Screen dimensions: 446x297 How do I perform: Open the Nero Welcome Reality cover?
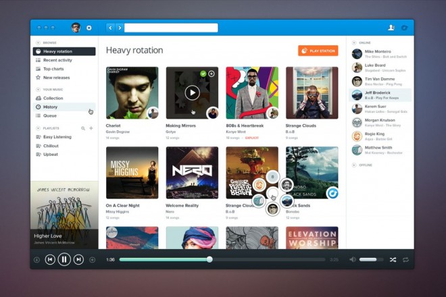tap(192, 173)
